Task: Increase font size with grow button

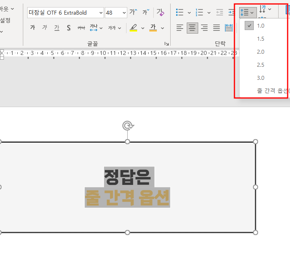Action: point(133,12)
